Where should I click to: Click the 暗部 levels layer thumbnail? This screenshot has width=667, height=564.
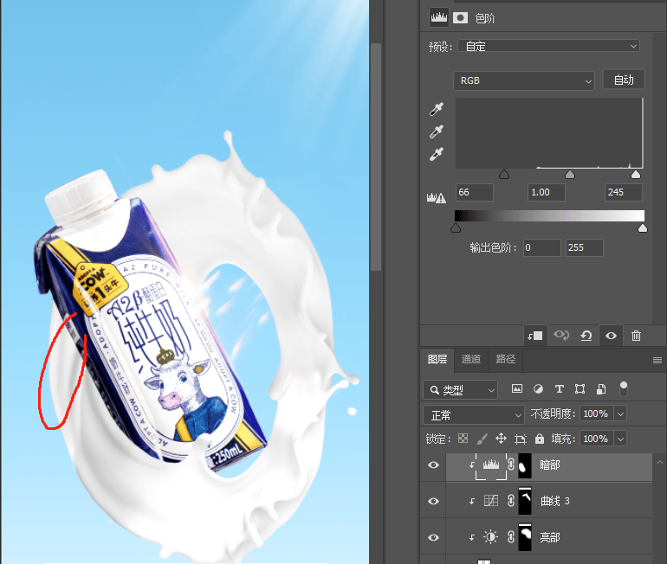point(490,465)
